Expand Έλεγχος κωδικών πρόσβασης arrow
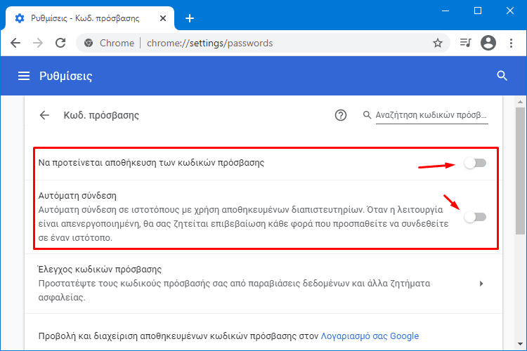 coord(481,284)
